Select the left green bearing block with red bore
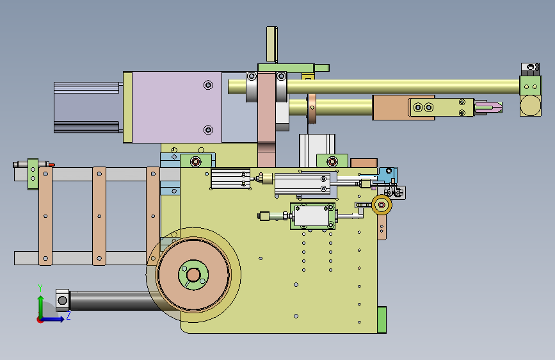The height and width of the screenshot is (360, 555). click(x=196, y=161)
